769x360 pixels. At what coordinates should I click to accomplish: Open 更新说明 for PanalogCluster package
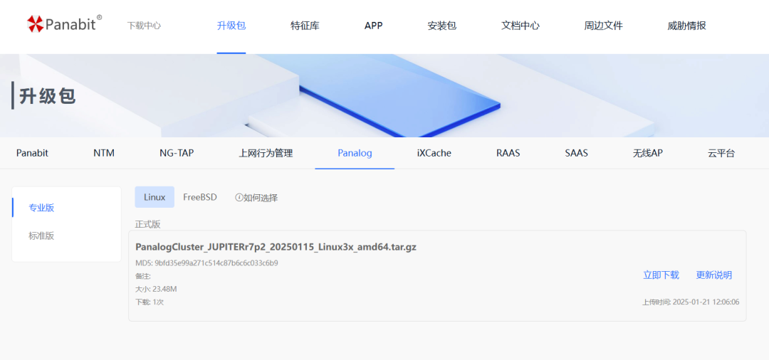tap(713, 275)
